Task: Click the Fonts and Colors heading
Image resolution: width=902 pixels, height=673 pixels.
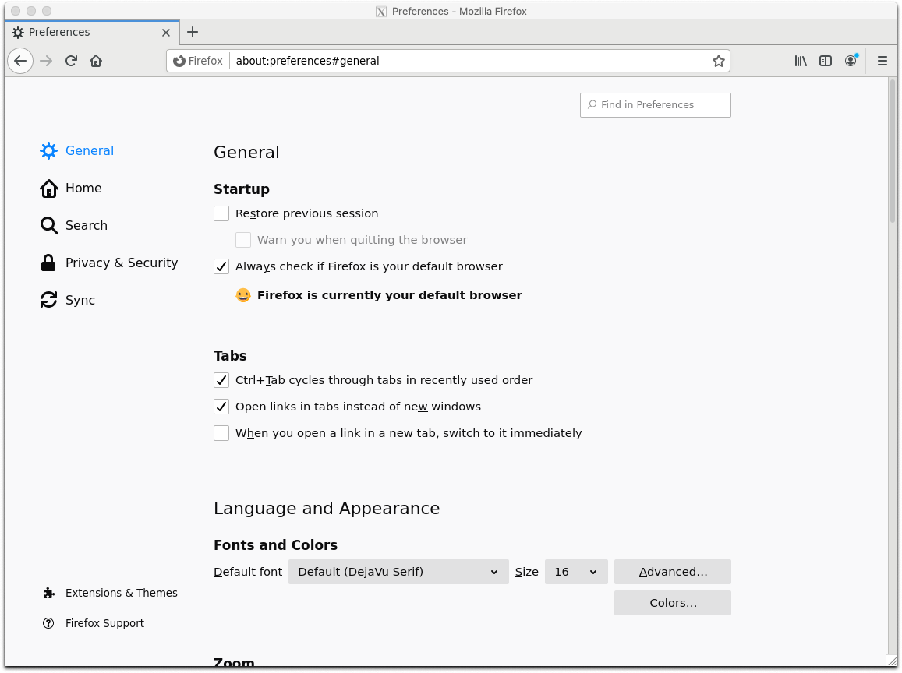Action: 275,544
